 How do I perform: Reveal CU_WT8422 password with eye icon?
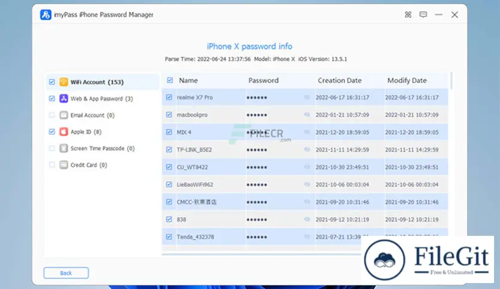point(307,167)
